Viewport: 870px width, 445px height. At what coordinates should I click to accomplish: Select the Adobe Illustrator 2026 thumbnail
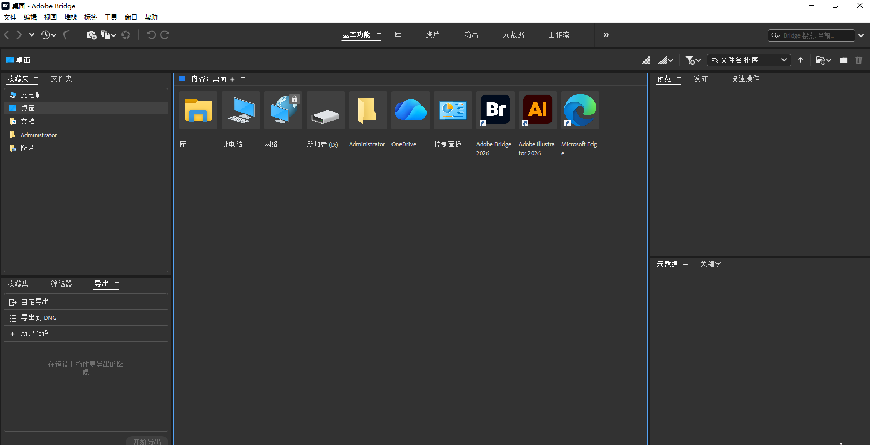click(x=537, y=110)
